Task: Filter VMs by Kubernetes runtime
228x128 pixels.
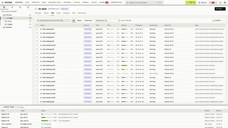Action: [88, 21]
